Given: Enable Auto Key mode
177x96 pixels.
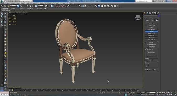Looking at the screenshot, I should [143, 93].
